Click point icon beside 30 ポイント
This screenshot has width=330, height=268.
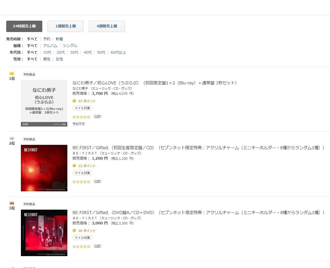pyautogui.click(x=74, y=231)
